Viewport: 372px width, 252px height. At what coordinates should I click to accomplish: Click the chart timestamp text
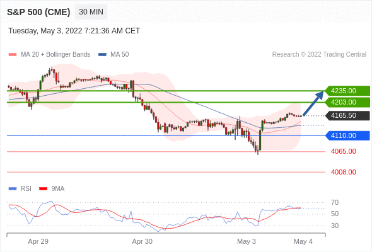point(74,31)
